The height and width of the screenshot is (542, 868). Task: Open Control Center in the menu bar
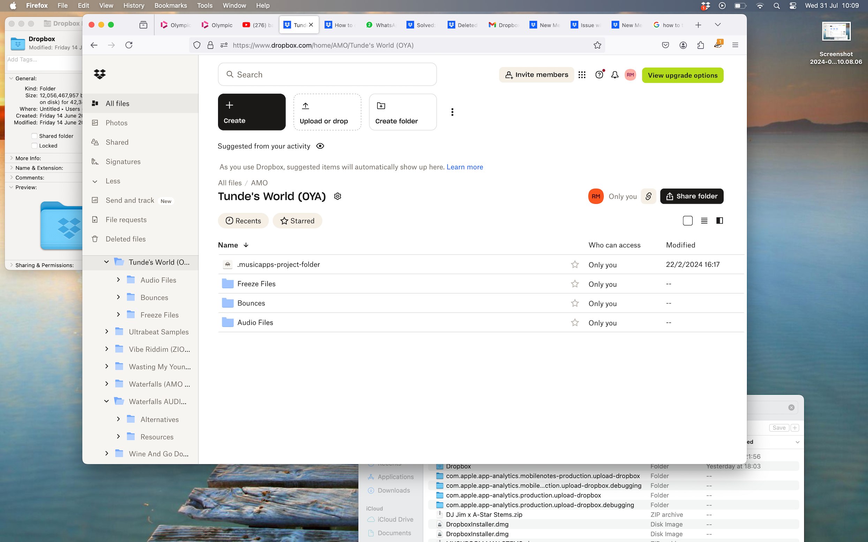[x=793, y=6]
